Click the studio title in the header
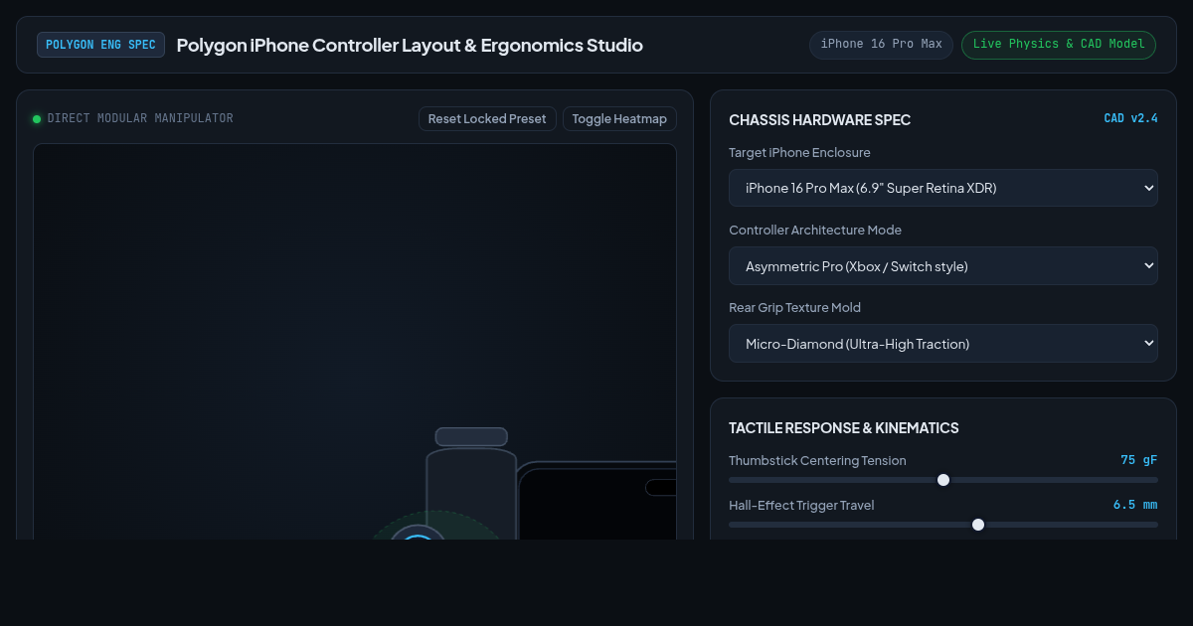 click(x=410, y=45)
